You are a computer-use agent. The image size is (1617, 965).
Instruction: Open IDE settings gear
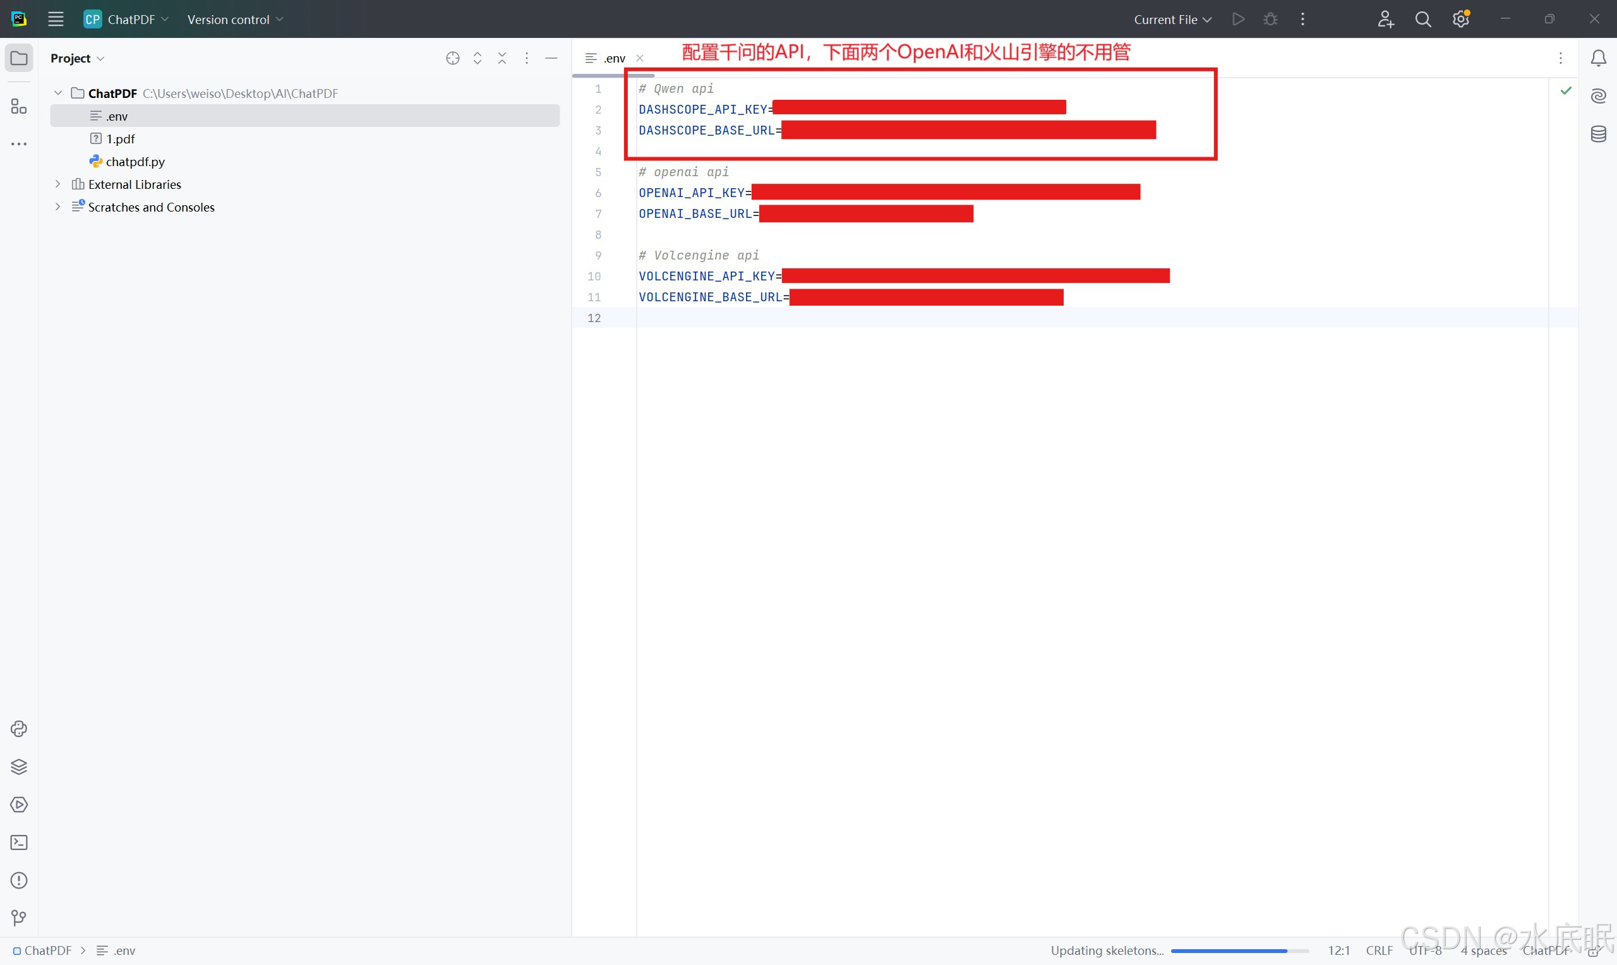click(1461, 19)
